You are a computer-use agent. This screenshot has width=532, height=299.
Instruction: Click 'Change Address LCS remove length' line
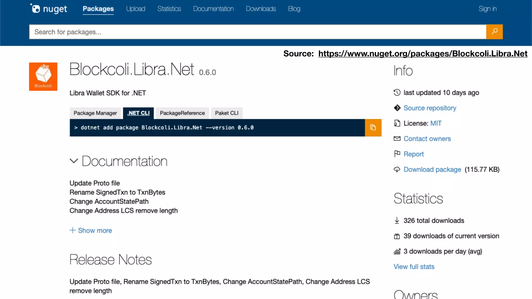click(x=124, y=210)
